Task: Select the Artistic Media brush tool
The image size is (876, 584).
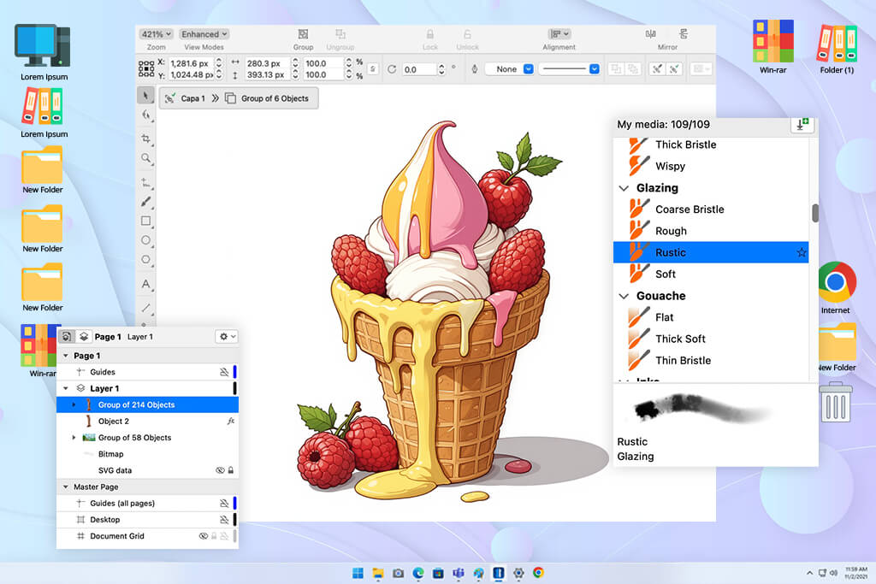Action: [145, 202]
